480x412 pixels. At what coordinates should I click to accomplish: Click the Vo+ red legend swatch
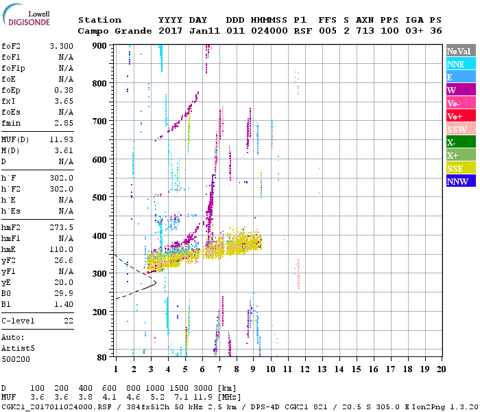click(461, 116)
